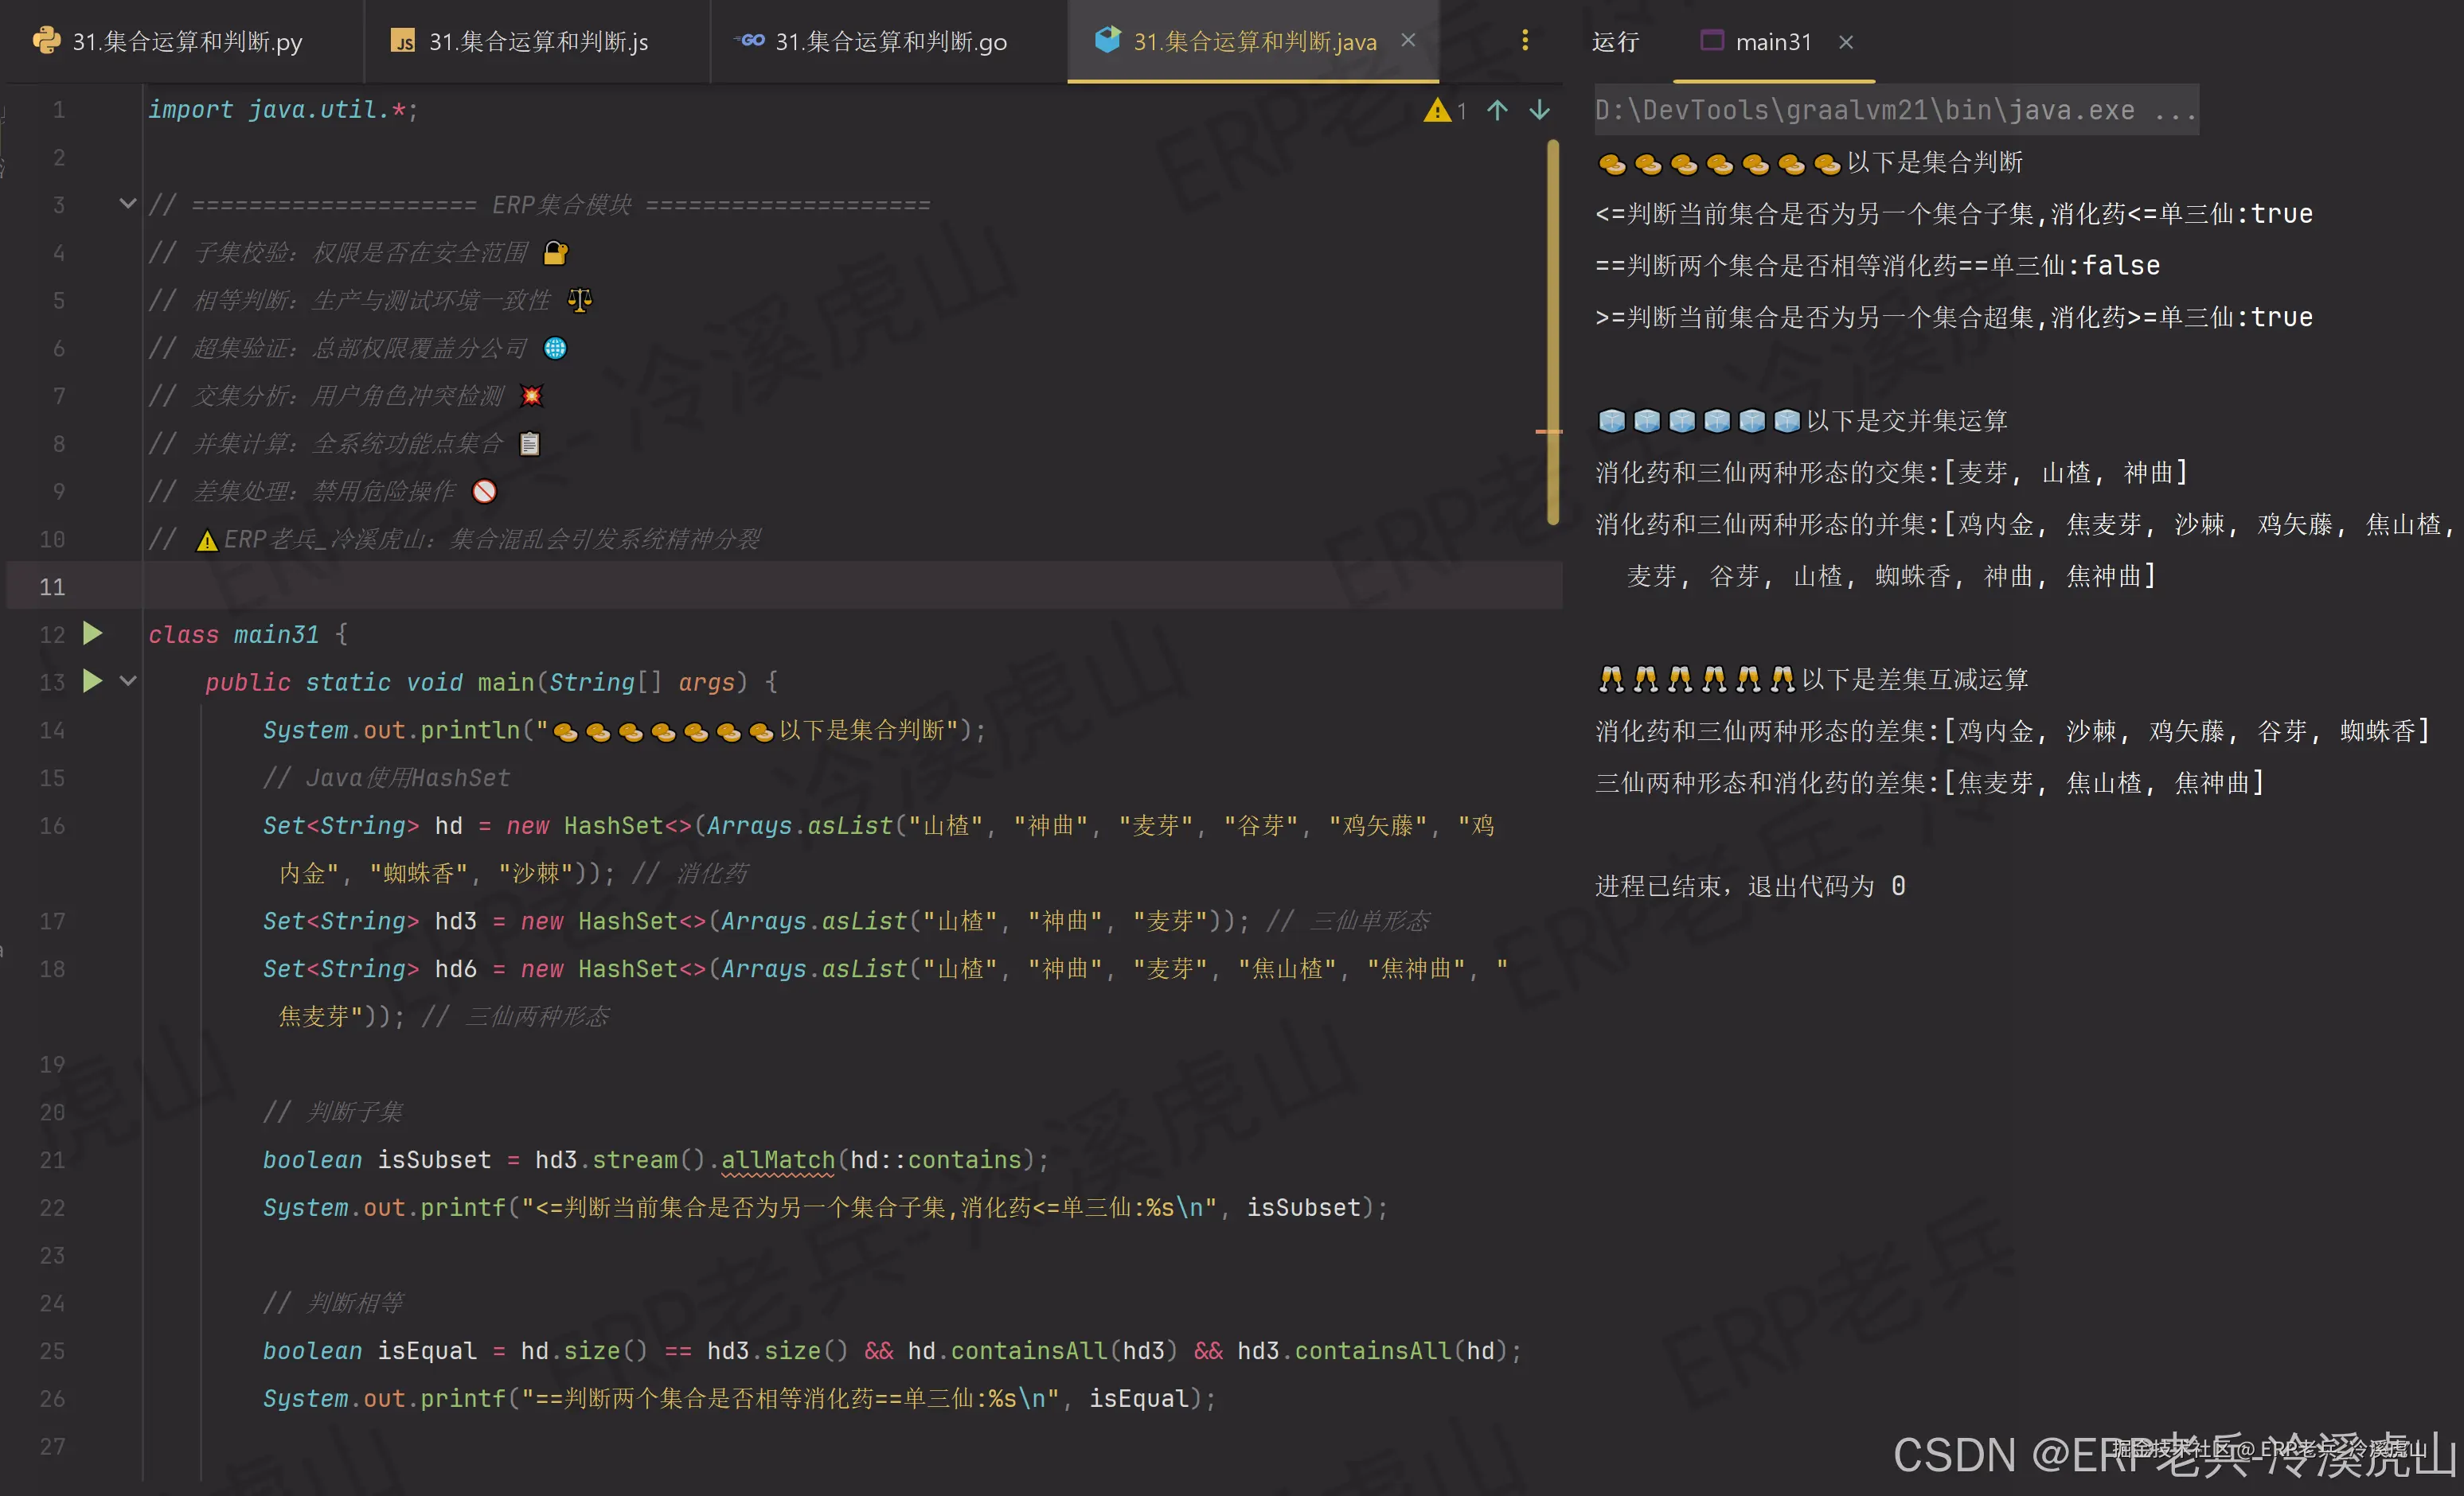Collapse the comment block fold arrow
Image resolution: width=2464 pixels, height=1496 pixels.
point(128,204)
